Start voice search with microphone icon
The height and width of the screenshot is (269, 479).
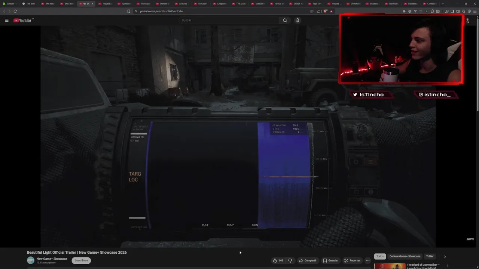298,20
